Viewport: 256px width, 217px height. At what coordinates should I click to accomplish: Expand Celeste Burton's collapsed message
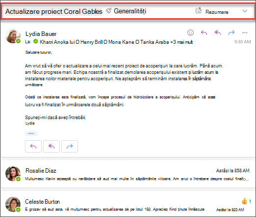(x=128, y=204)
